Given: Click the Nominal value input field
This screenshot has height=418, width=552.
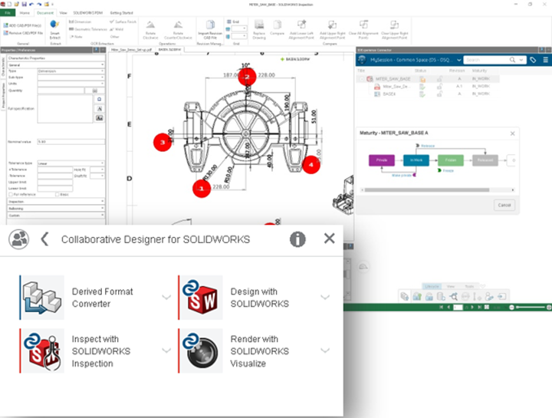Looking at the screenshot, I should (69, 142).
